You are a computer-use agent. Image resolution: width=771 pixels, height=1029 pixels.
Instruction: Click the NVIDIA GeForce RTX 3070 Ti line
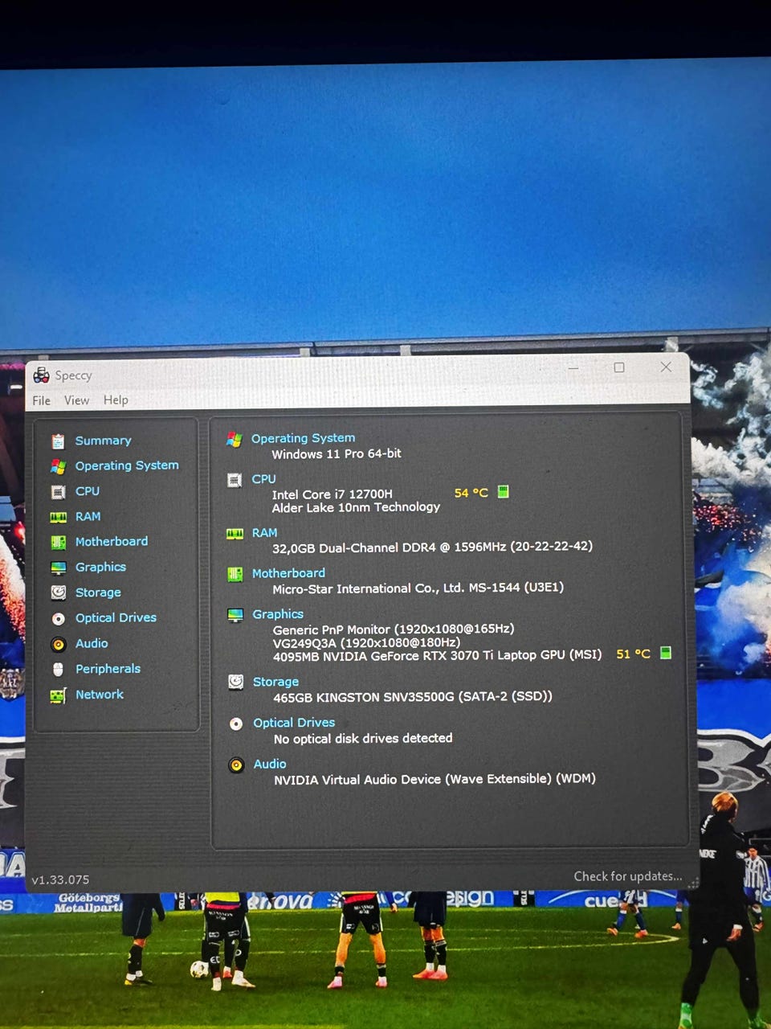click(438, 656)
